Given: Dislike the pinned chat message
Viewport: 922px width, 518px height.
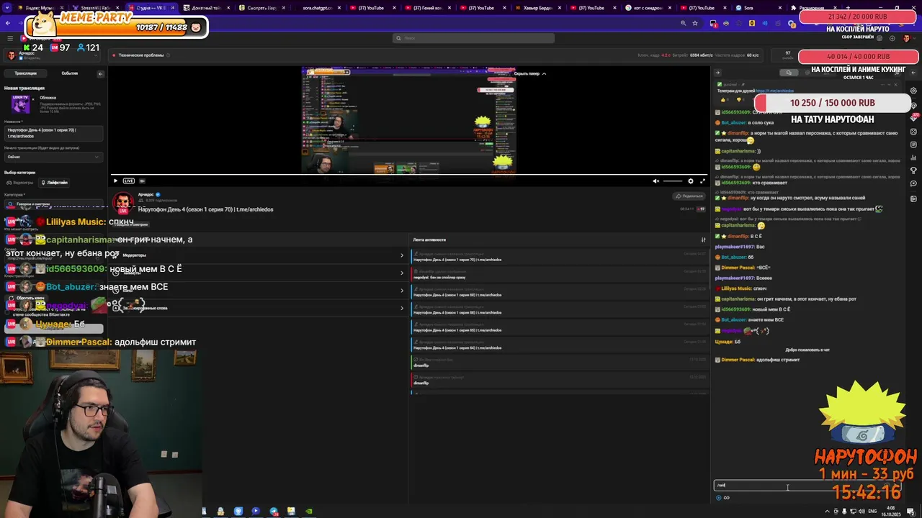Looking at the screenshot, I should click(x=738, y=99).
